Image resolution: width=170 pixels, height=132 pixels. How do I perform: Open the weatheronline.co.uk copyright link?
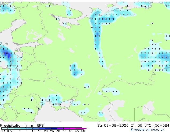pyautogui.click(x=147, y=130)
